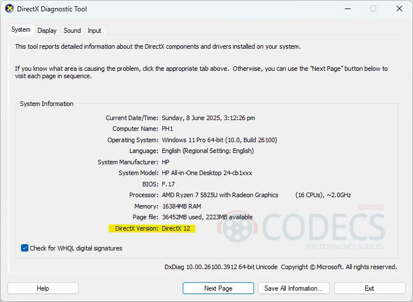The width and height of the screenshot is (413, 302).
Task: Click the 16384MB RAM memory value
Action: [x=182, y=206]
